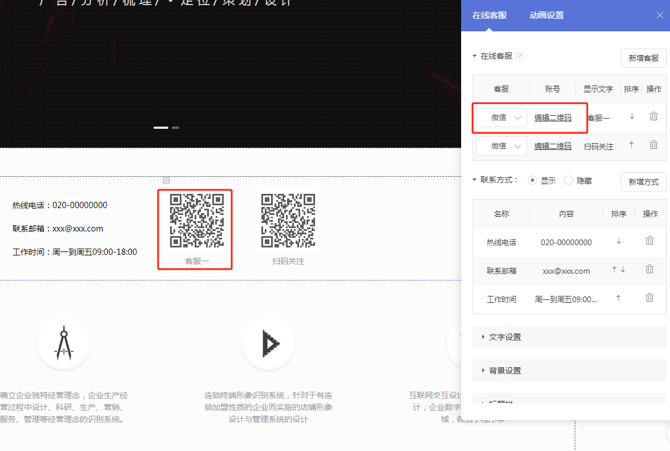The image size is (670, 451).
Task: Click 工作时间 name in contact table
Action: (501, 300)
